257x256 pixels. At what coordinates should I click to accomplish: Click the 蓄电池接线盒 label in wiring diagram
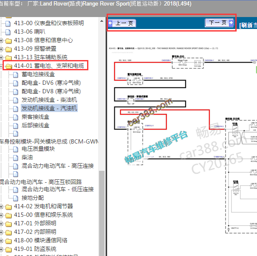tap(134, 74)
